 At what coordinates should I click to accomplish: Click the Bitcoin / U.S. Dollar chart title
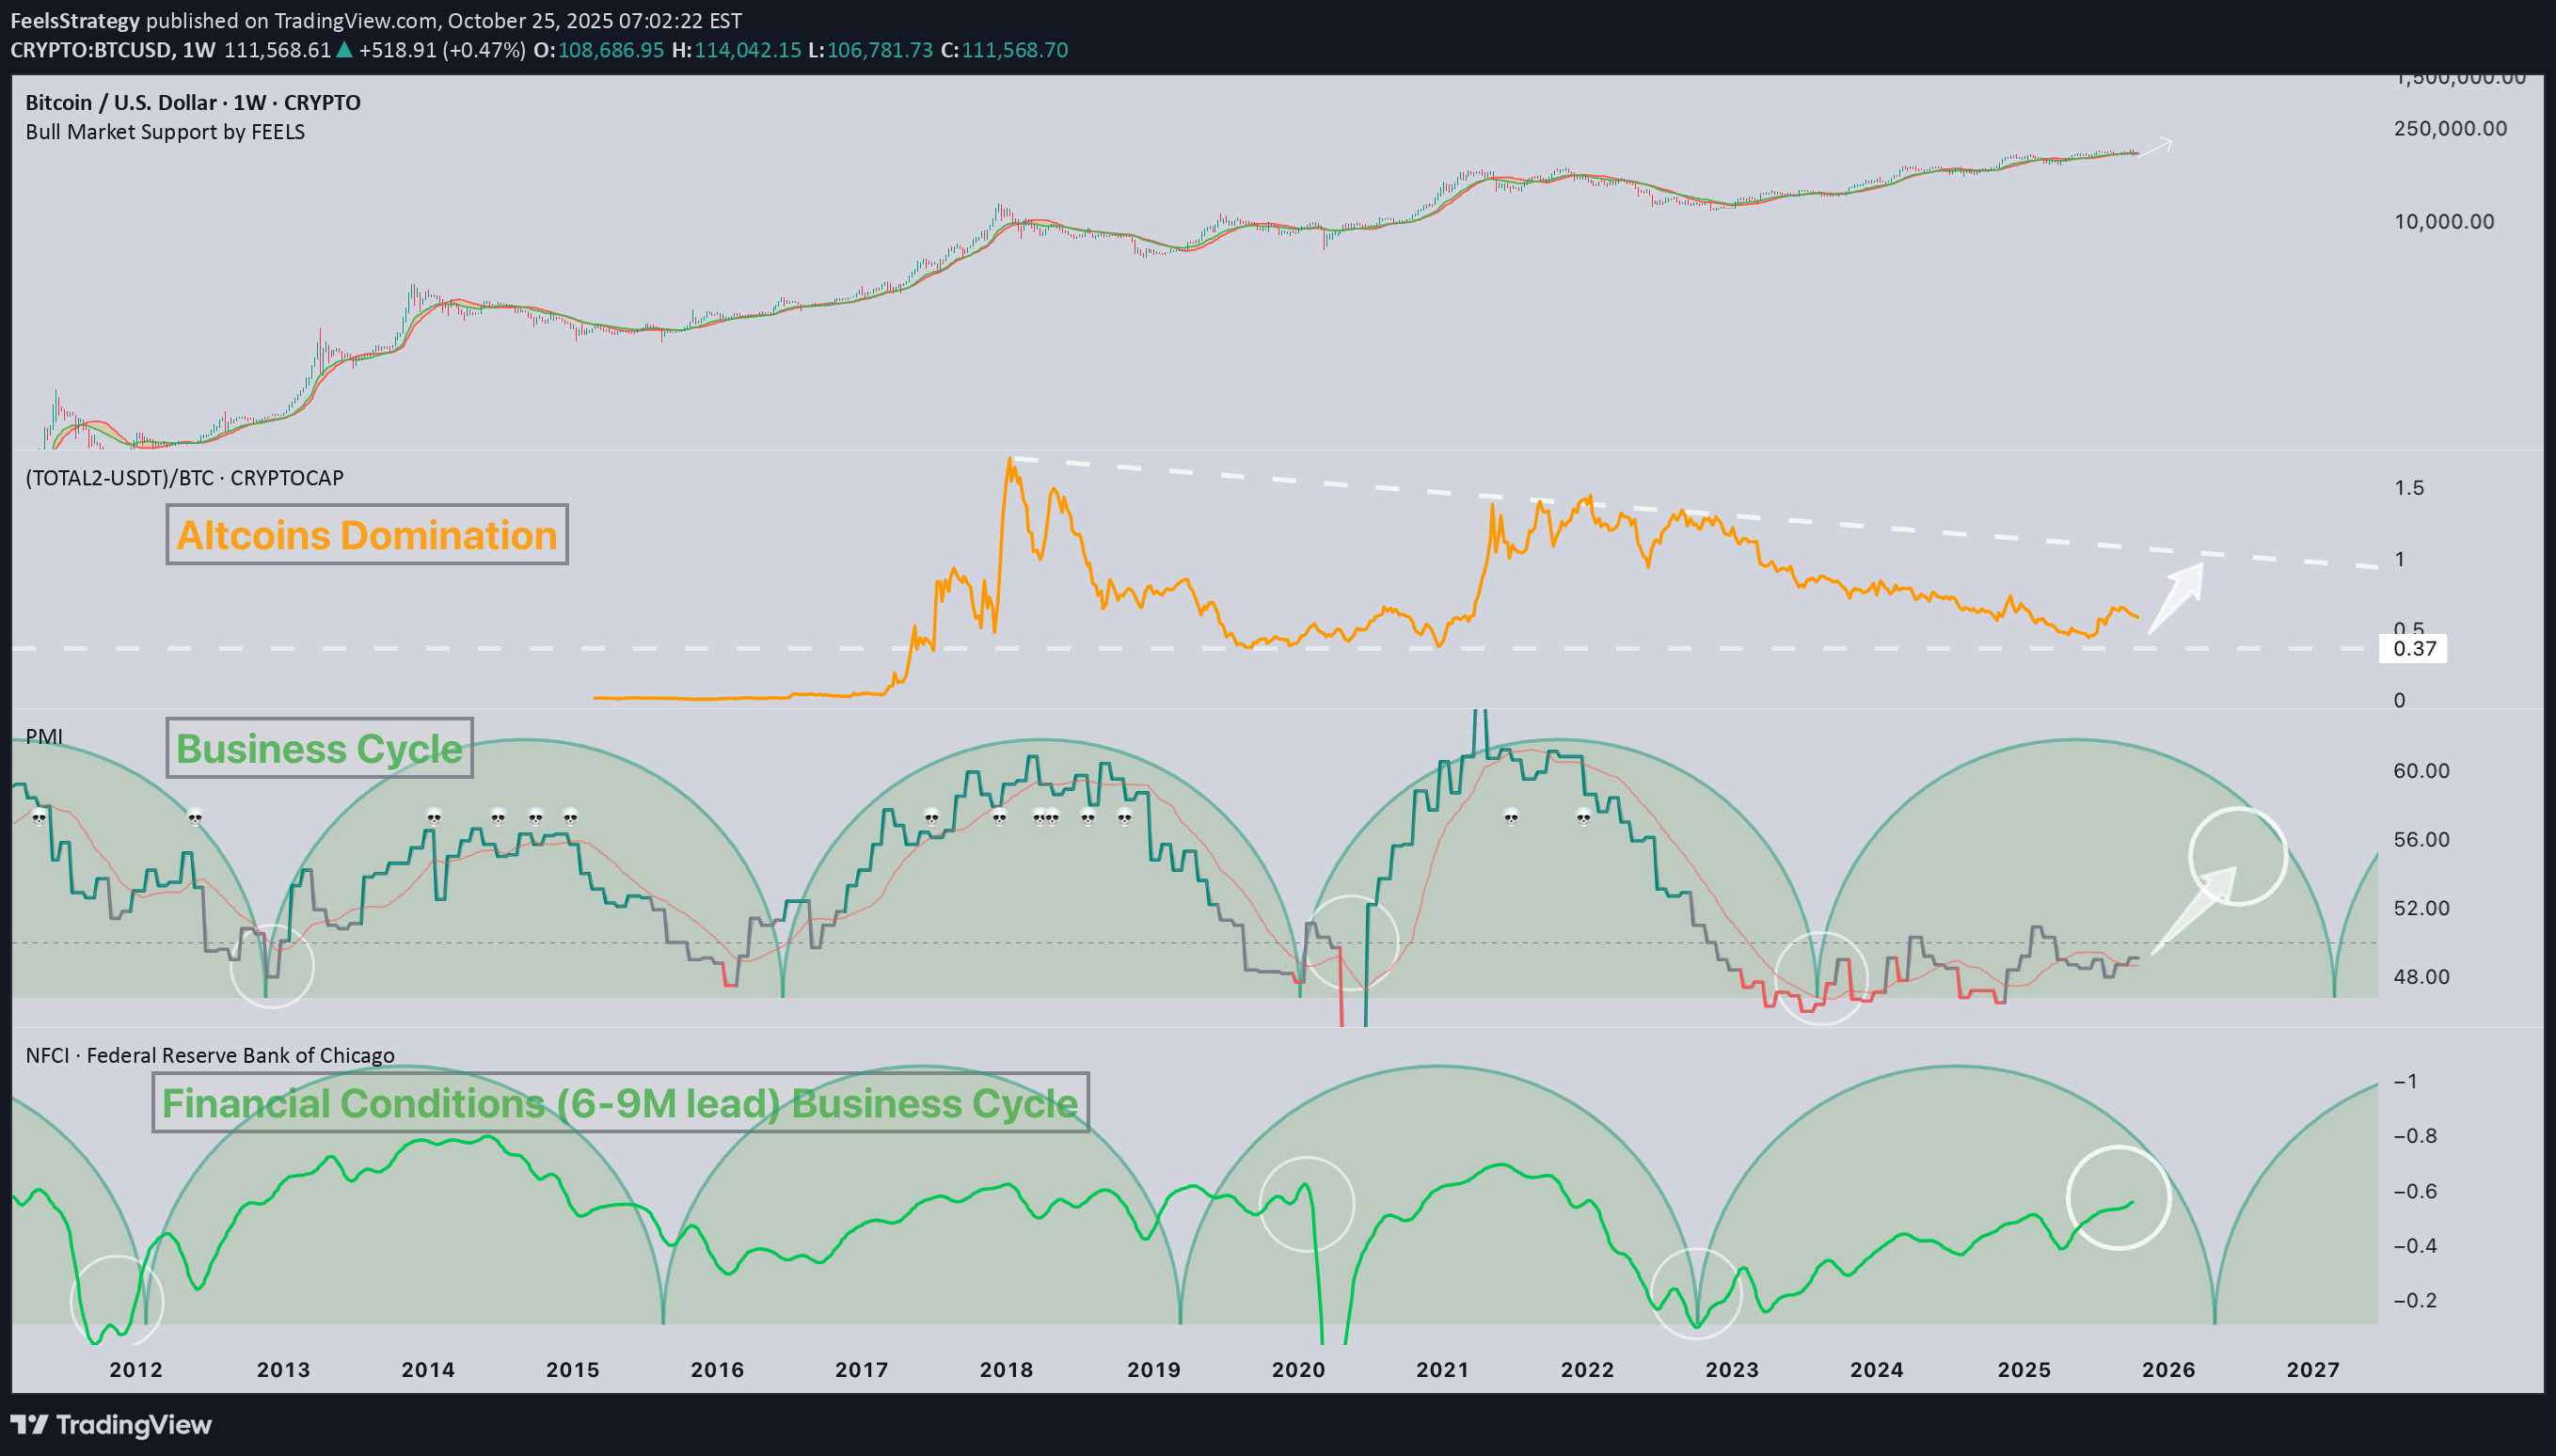click(192, 101)
